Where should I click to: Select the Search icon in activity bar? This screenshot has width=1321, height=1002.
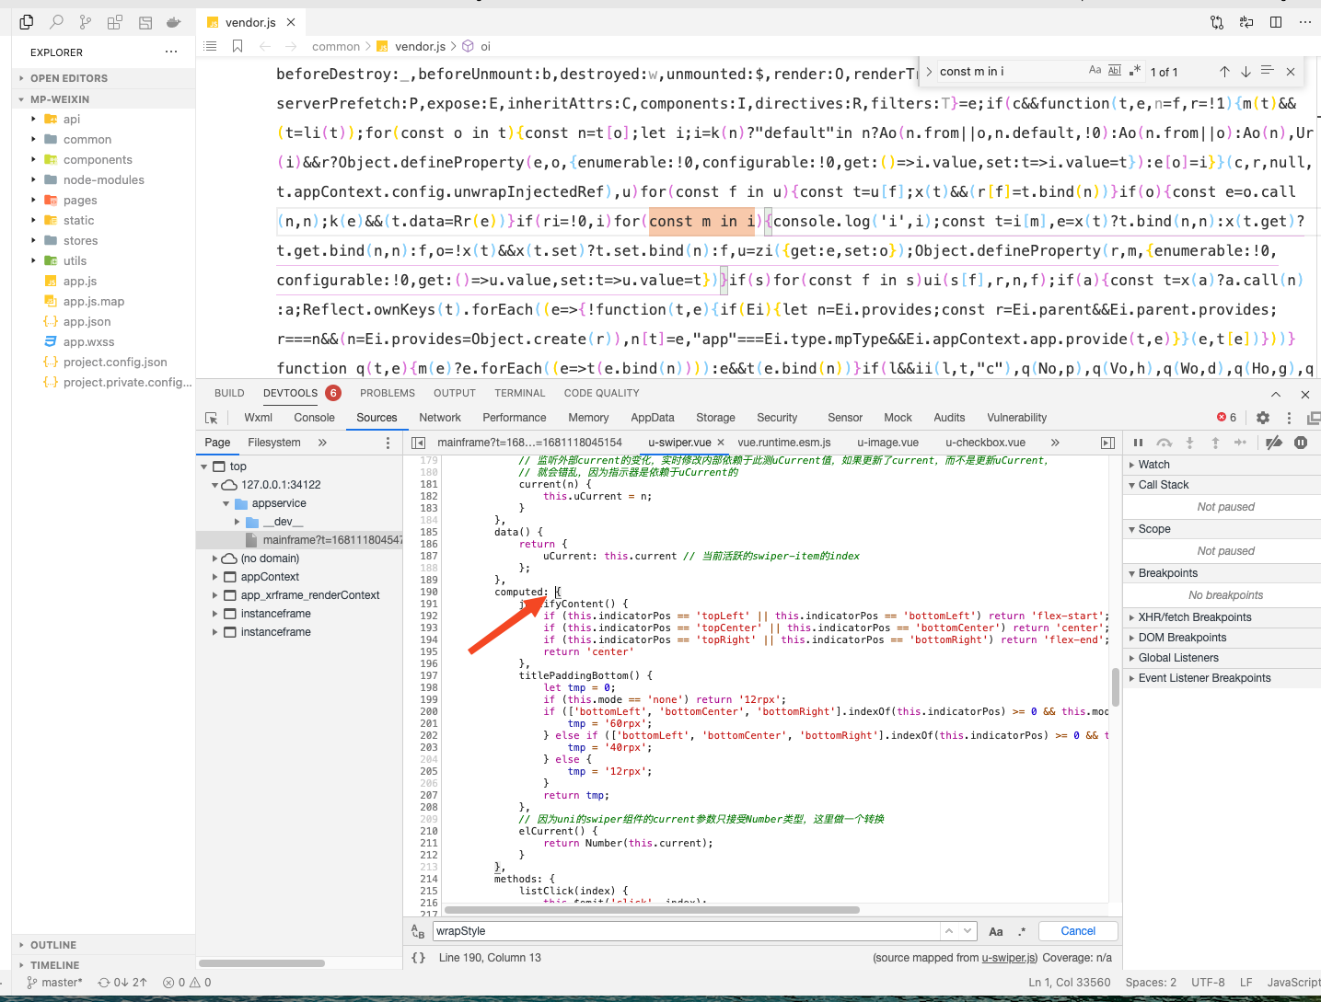tap(56, 21)
